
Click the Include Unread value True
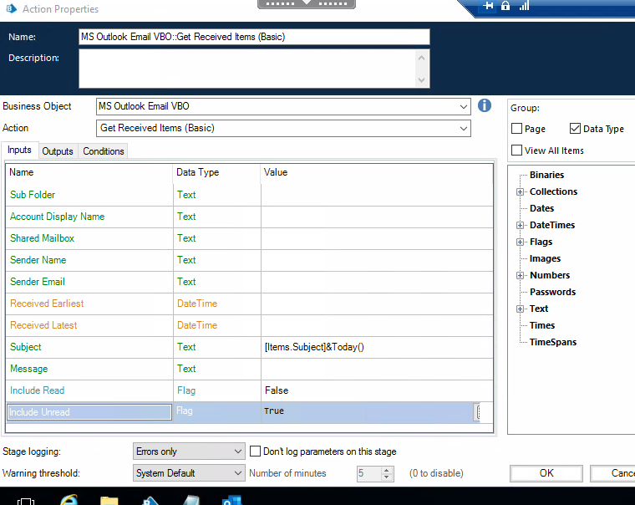(274, 411)
